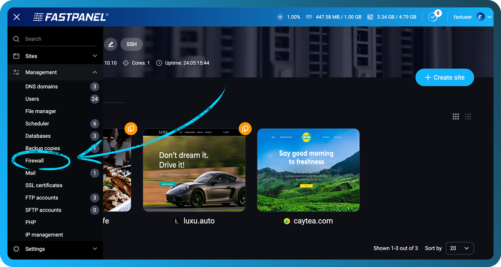Expand the Settings section
The width and height of the screenshot is (501, 267).
[55, 249]
